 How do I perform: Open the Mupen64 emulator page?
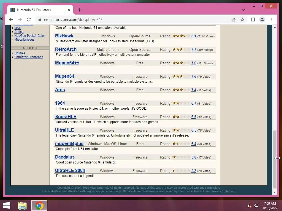coord(64,76)
